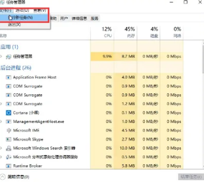
Task: Switch to the 详细信息 tab
Action: pyautogui.click(x=79, y=19)
